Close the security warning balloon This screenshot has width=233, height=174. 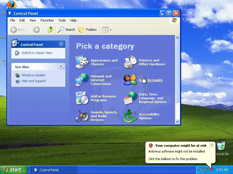[x=212, y=145]
